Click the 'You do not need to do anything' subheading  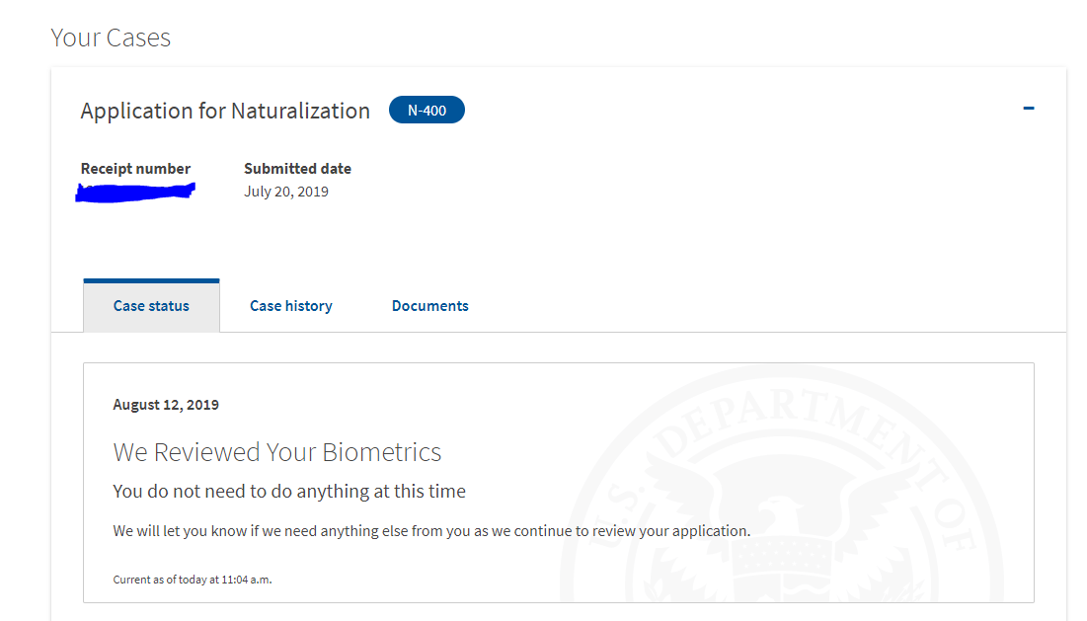(x=289, y=492)
